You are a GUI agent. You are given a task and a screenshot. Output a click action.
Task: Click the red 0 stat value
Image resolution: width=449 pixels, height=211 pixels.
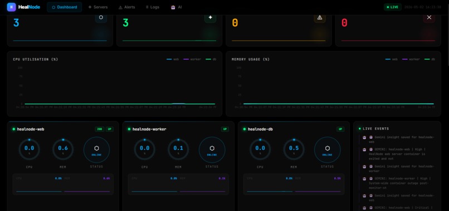tap(344, 23)
